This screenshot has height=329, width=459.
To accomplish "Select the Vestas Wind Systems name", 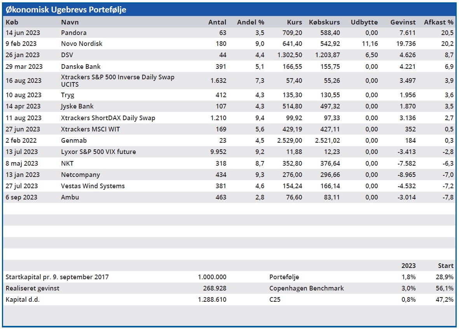I will (x=93, y=186).
